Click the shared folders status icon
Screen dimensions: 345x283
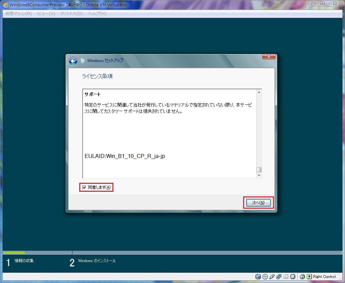[286, 277]
